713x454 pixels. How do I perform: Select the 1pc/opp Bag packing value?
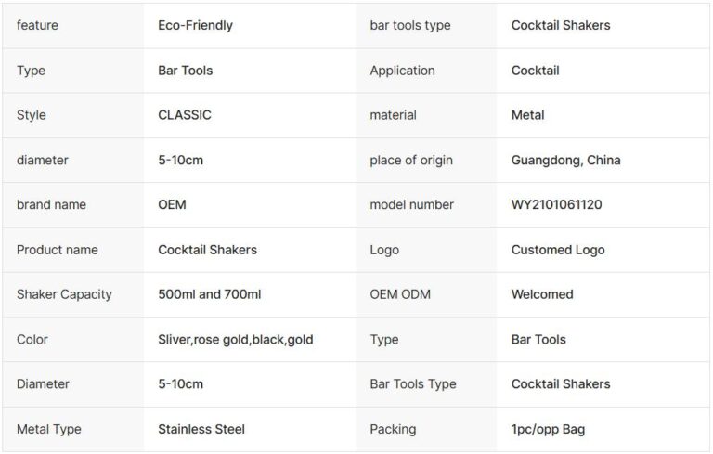[x=548, y=429]
